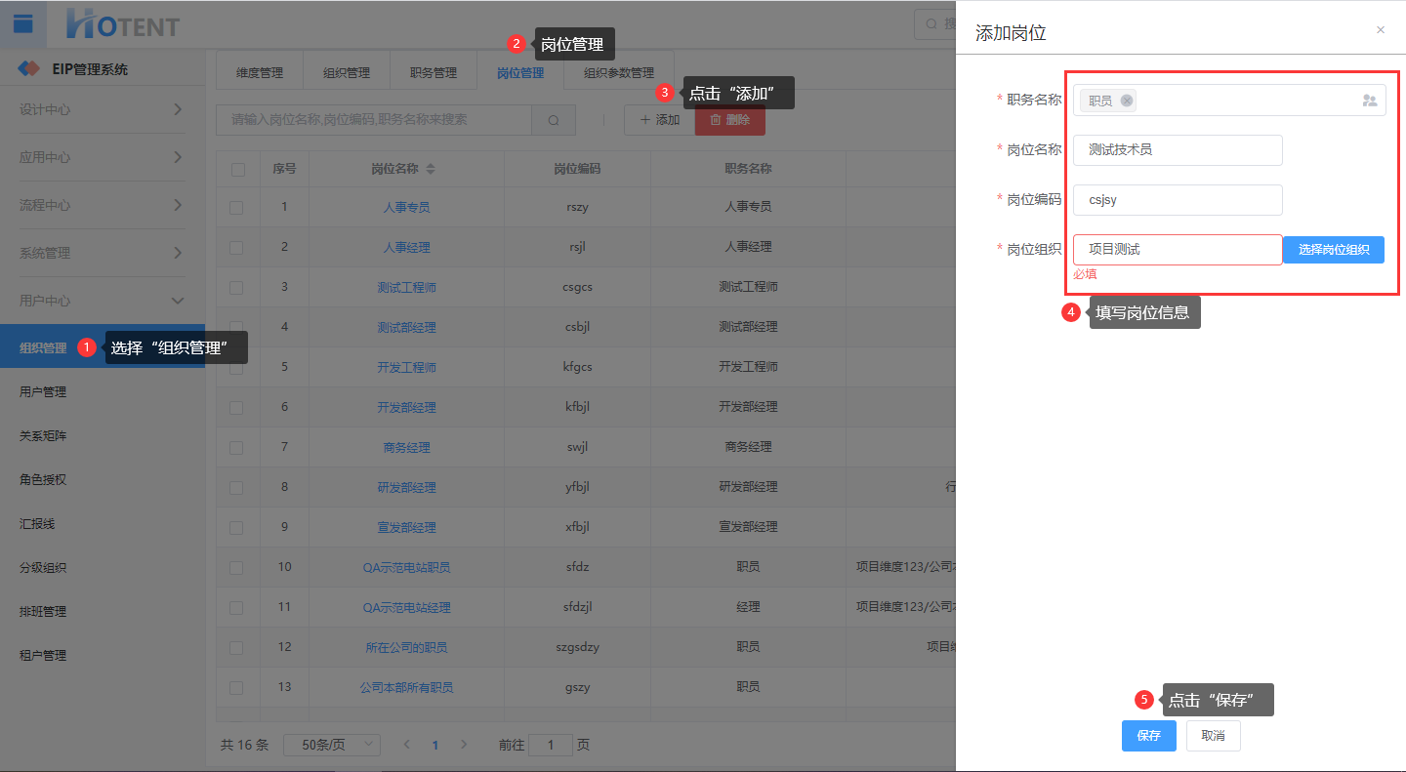Viewport: 1406px width, 772px height.
Task: Click the EIP管理系统 logo icon
Action: point(30,69)
